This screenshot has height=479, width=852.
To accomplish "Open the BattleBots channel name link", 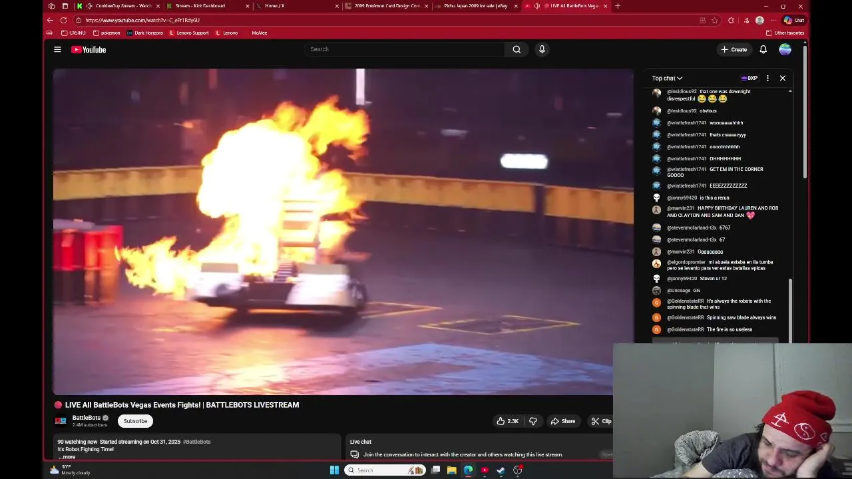I will tap(87, 418).
